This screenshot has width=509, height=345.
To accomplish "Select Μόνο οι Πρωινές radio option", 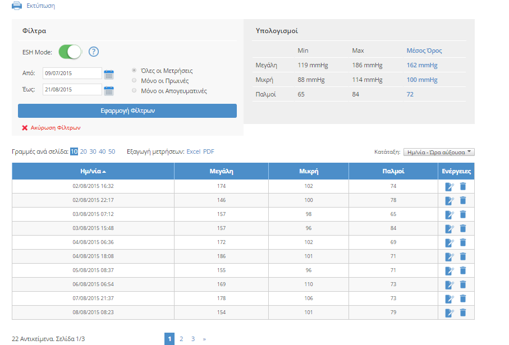I will coord(134,81).
